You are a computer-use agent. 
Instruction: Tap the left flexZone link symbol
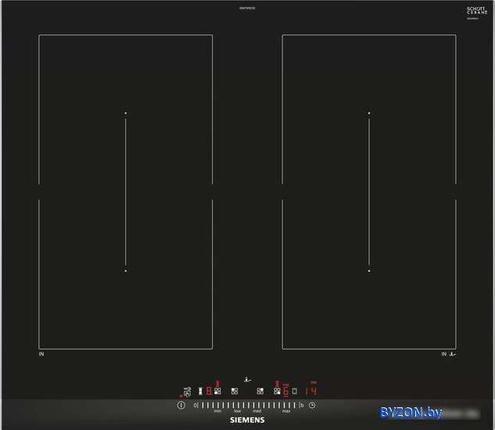point(200,391)
